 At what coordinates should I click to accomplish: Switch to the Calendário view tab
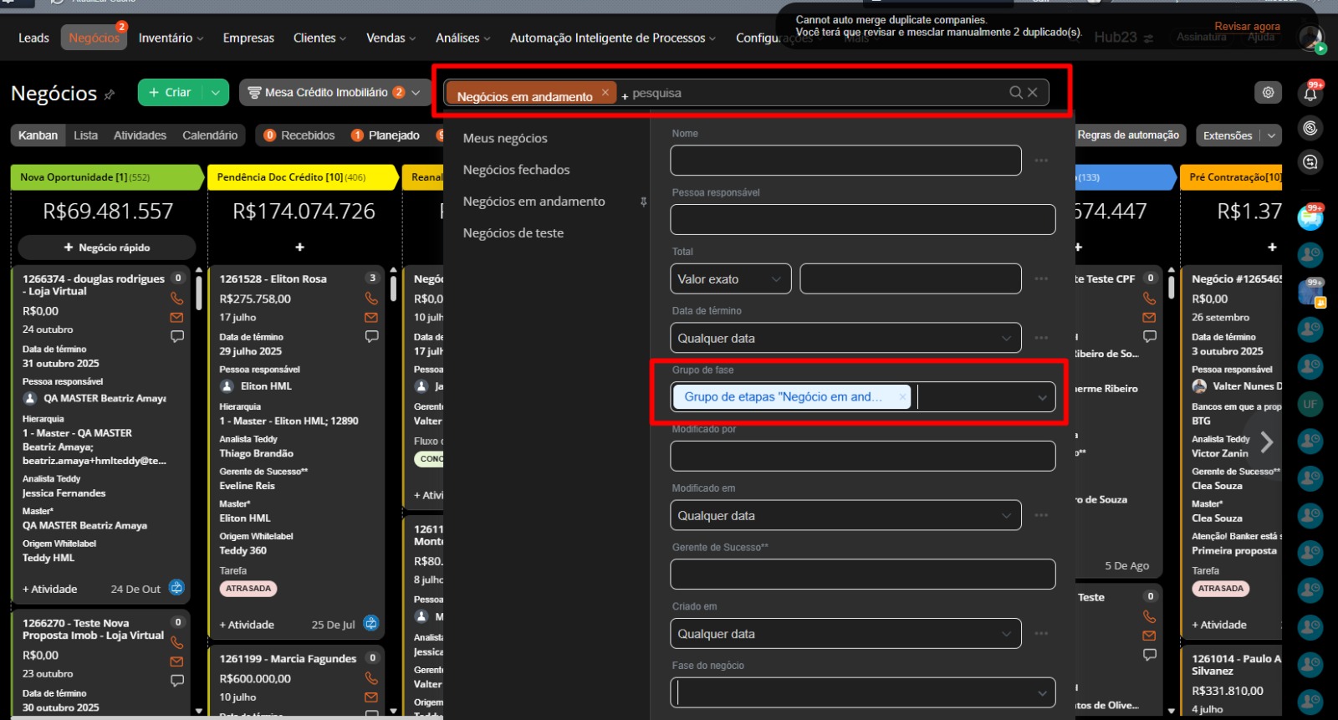(210, 135)
